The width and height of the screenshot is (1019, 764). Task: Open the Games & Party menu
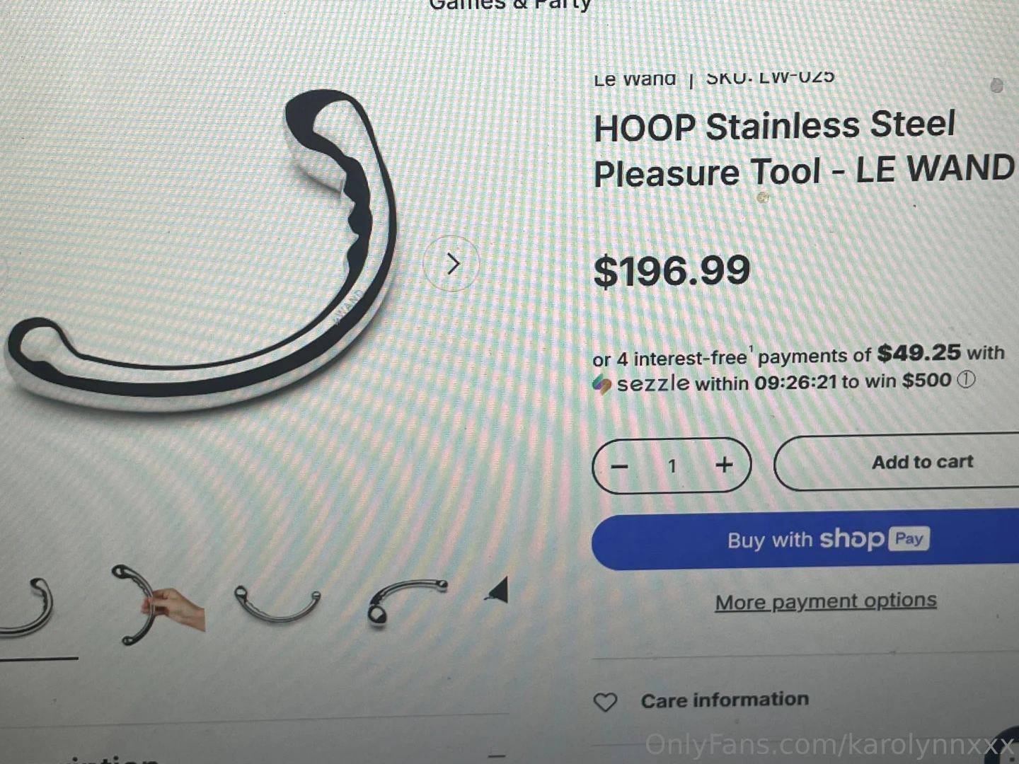[x=509, y=6]
